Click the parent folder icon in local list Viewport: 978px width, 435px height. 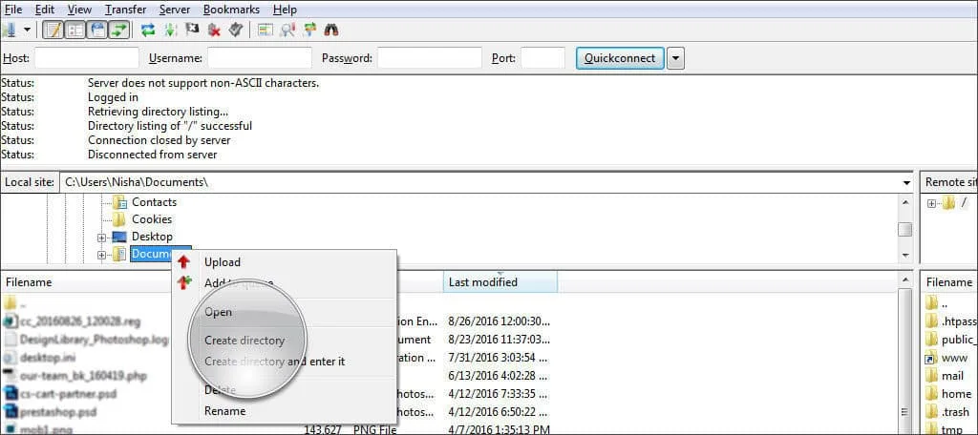coord(10,304)
